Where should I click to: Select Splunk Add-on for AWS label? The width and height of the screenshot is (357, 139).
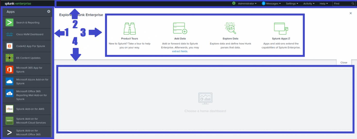[30, 109]
